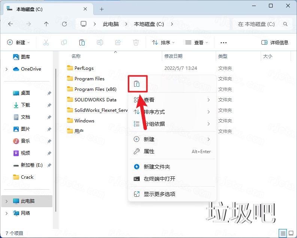This screenshot has height=238, width=297.
Task: Unpin 桌面 via its pin icon
Action: (49, 93)
